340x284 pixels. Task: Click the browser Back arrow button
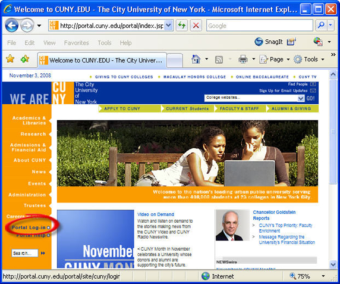[x=11, y=26]
